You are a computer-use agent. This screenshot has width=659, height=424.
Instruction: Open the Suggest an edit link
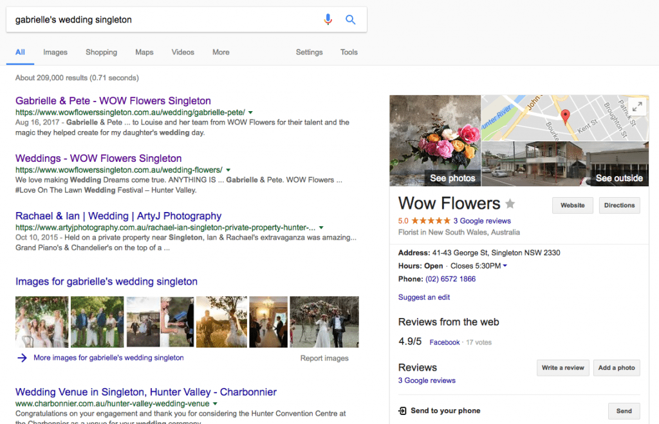(x=424, y=297)
